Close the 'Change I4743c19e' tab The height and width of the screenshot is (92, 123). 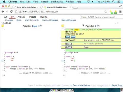70,7
